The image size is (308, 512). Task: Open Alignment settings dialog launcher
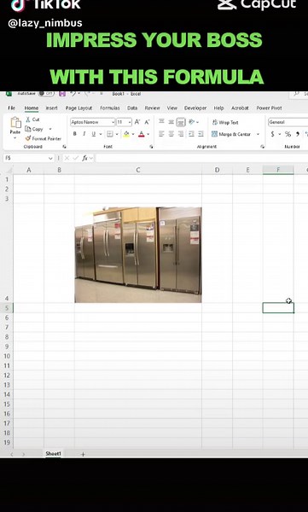coord(262,147)
